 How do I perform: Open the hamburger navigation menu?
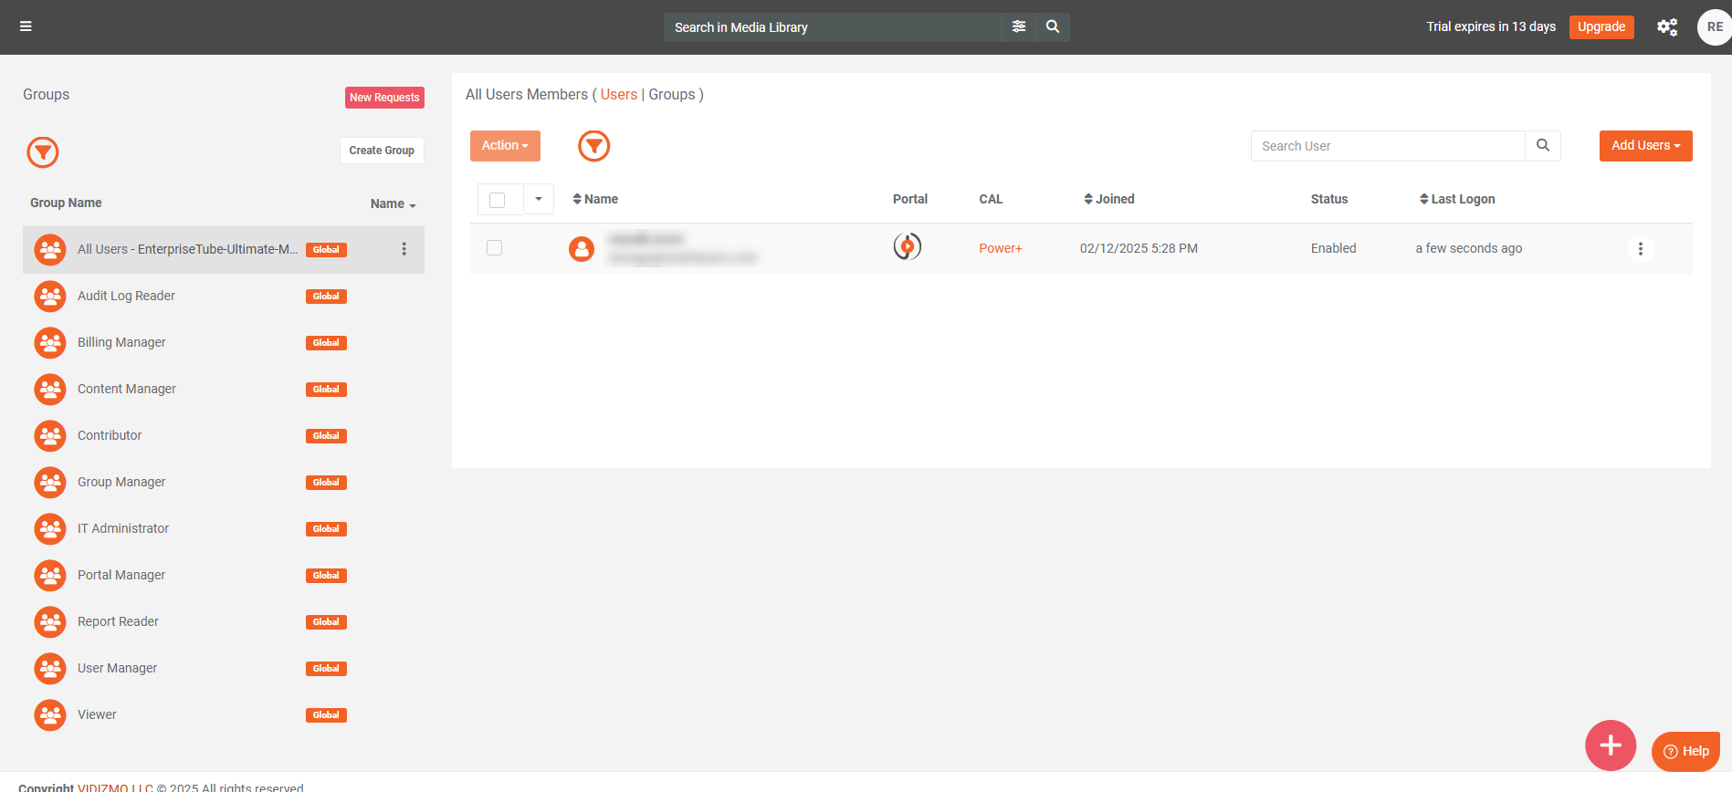coord(26,26)
